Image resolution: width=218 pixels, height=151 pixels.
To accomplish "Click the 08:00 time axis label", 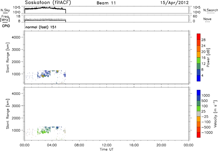I will click(x=79, y=145).
